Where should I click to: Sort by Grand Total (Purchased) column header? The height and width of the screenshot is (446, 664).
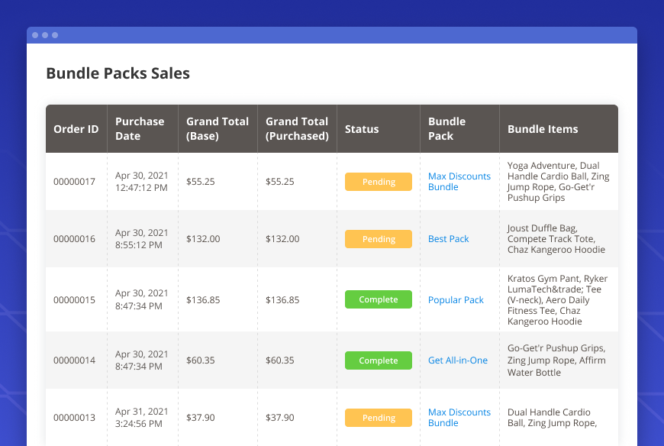(x=297, y=129)
